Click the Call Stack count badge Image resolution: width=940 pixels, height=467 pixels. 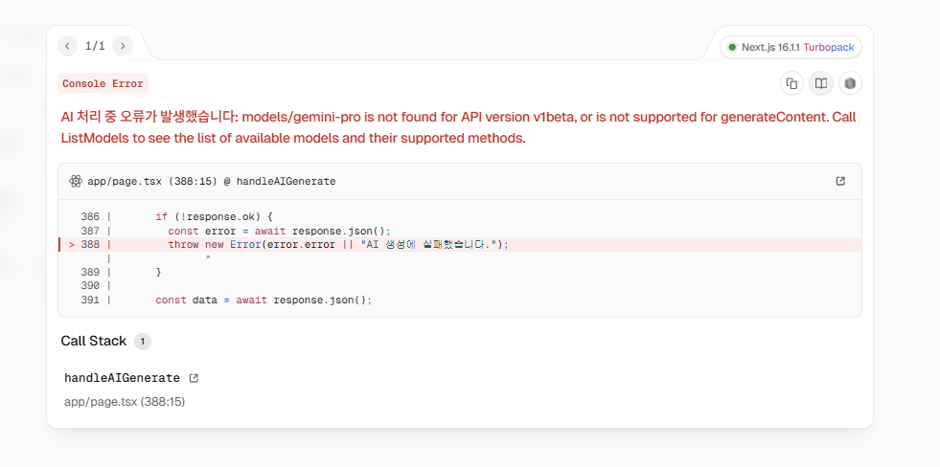143,342
